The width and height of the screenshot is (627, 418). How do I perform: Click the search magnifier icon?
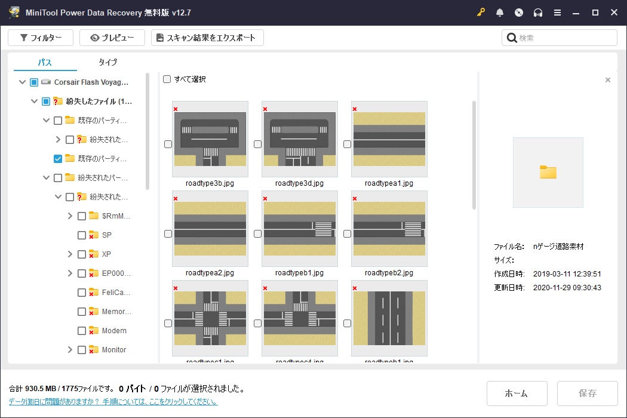pos(512,38)
